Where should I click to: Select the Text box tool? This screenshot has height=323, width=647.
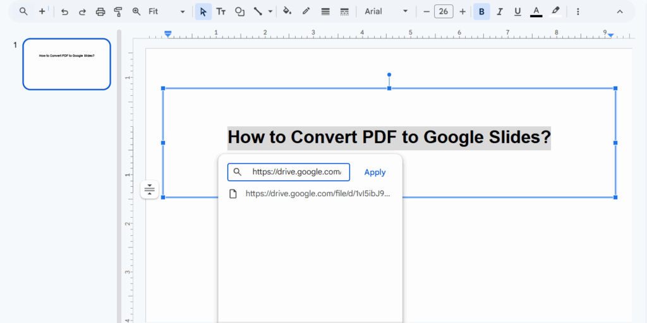tap(221, 11)
